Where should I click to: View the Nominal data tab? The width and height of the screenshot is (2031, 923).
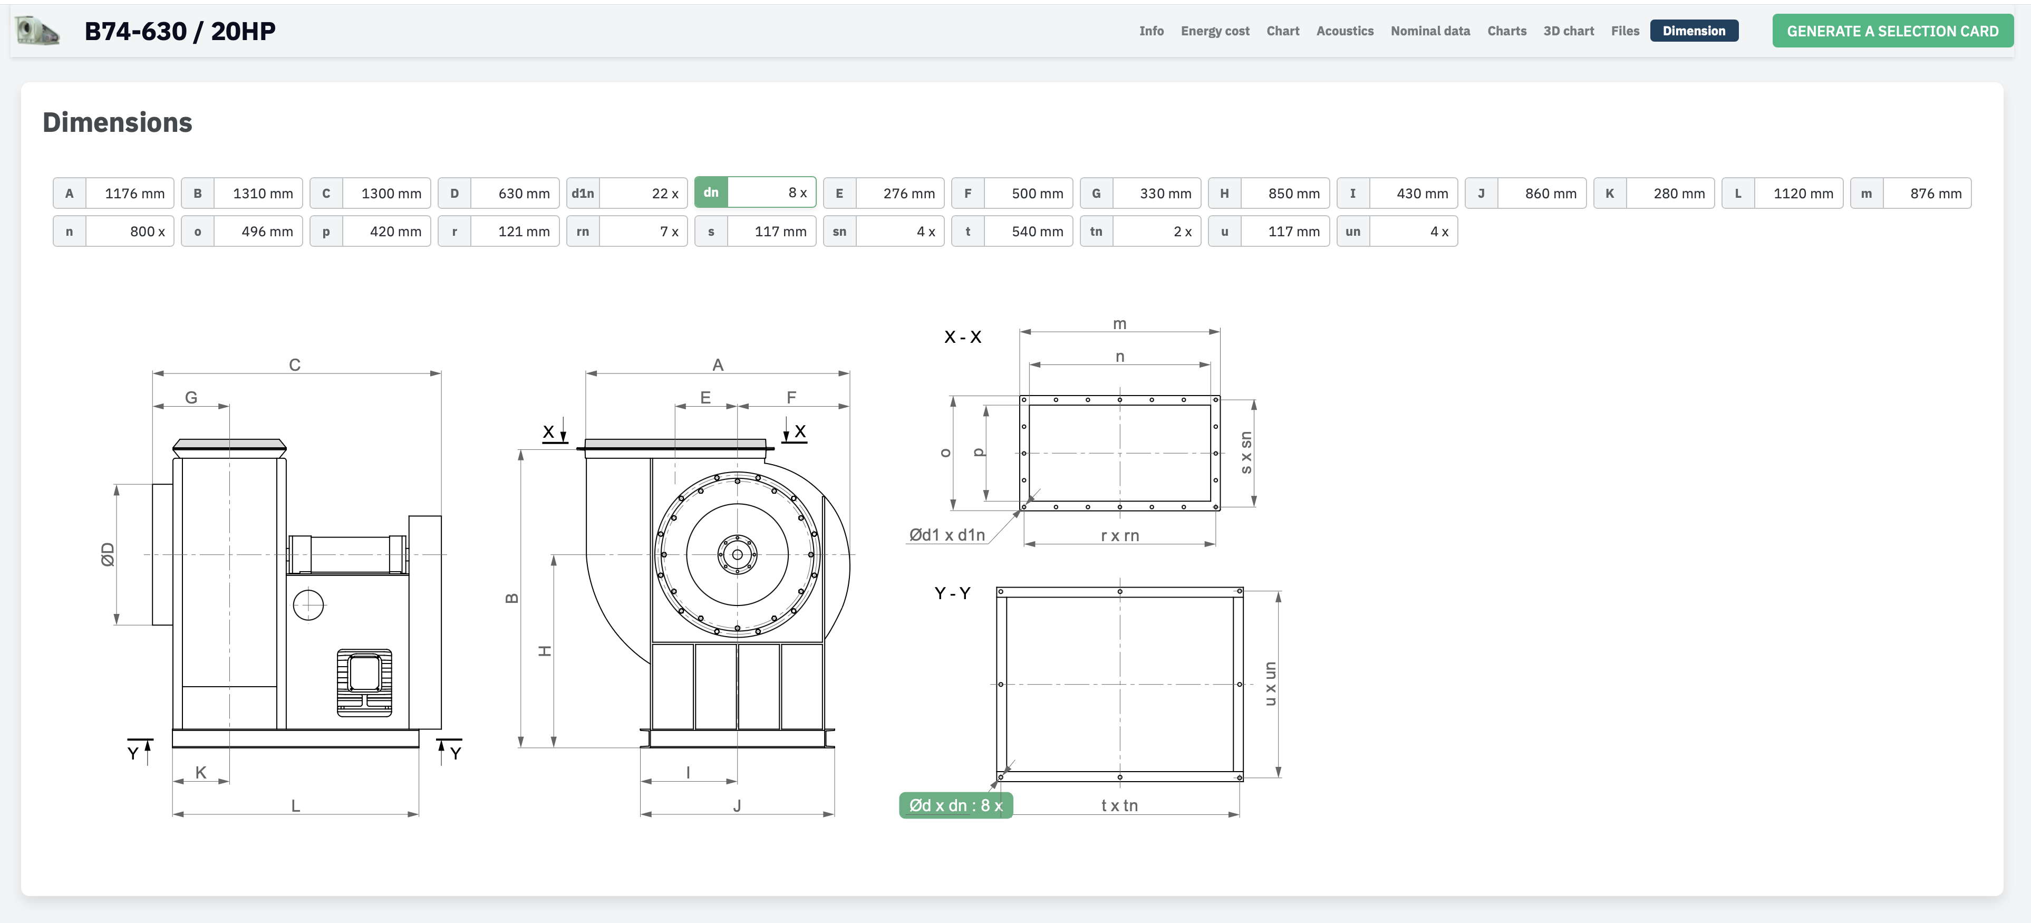(1430, 31)
